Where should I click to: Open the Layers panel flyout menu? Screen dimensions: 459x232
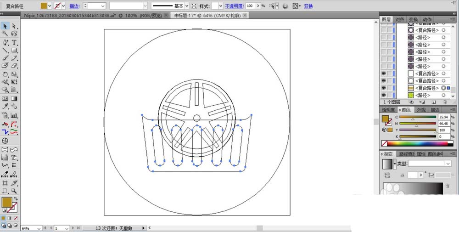point(453,19)
